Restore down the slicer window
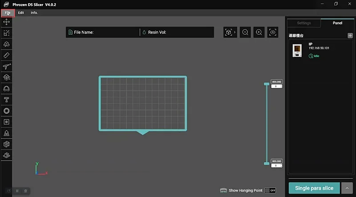Viewport: 356px width, 197px height. (336, 4)
